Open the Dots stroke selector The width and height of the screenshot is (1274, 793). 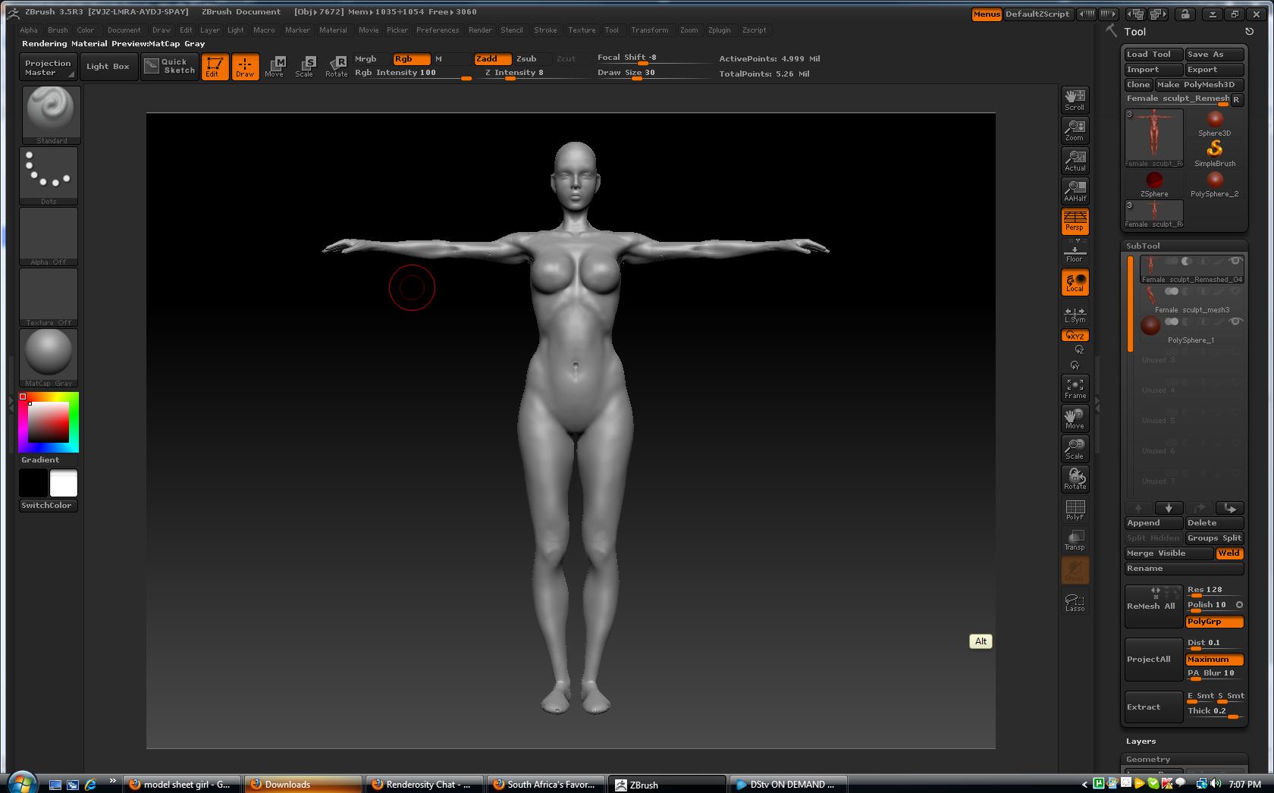coord(49,175)
